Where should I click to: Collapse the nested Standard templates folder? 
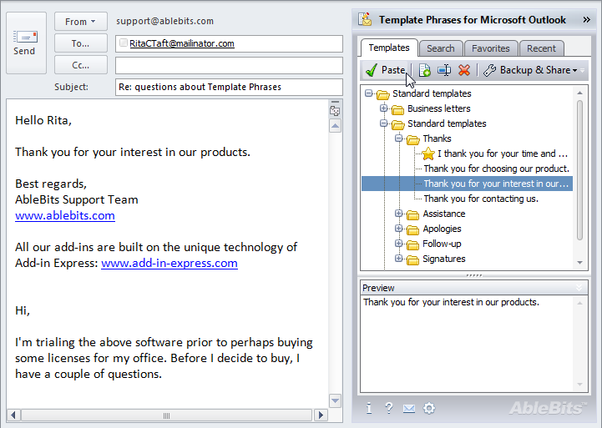(x=383, y=123)
